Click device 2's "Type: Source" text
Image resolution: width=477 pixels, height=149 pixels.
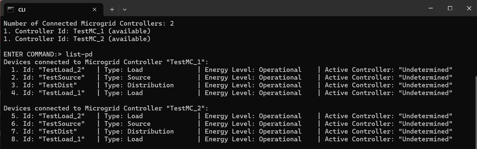(x=127, y=77)
